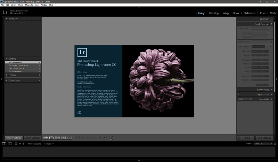Open Saved Preset dropdown
278x162 pixels.
(260, 29)
